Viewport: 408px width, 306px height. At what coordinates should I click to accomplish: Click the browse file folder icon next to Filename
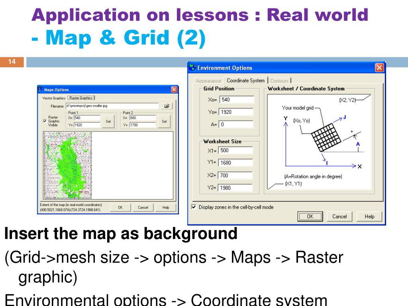coord(166,106)
